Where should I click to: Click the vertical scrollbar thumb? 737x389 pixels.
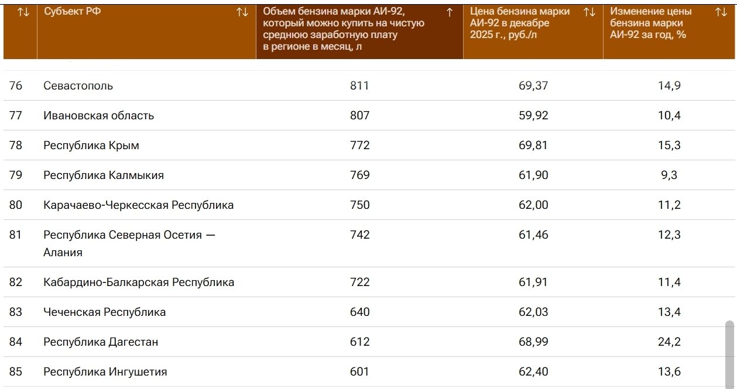pyautogui.click(x=729, y=350)
